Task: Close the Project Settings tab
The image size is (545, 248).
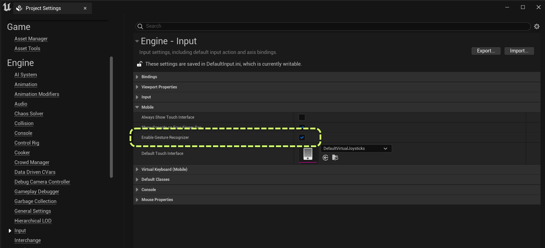Action: [x=85, y=8]
